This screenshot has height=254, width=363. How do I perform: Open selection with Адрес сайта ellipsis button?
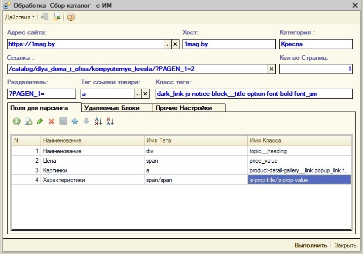(168, 44)
